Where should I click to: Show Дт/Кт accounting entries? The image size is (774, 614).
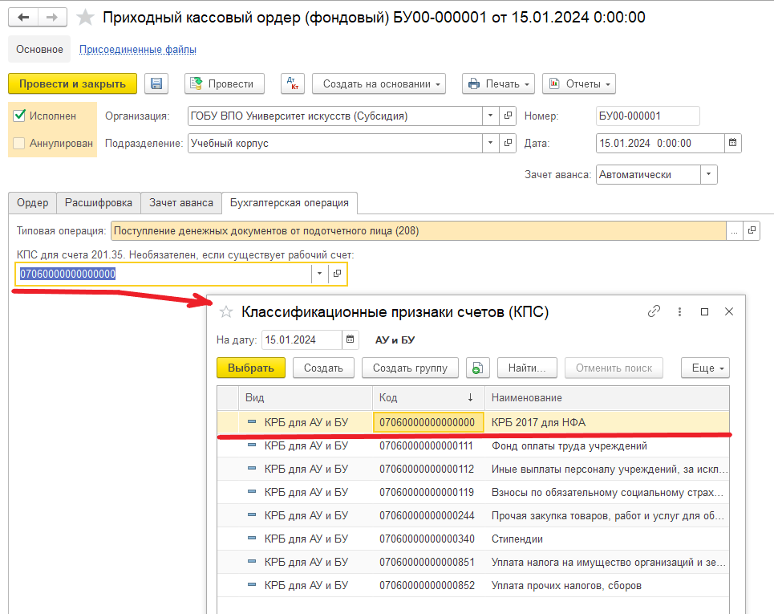pos(293,84)
